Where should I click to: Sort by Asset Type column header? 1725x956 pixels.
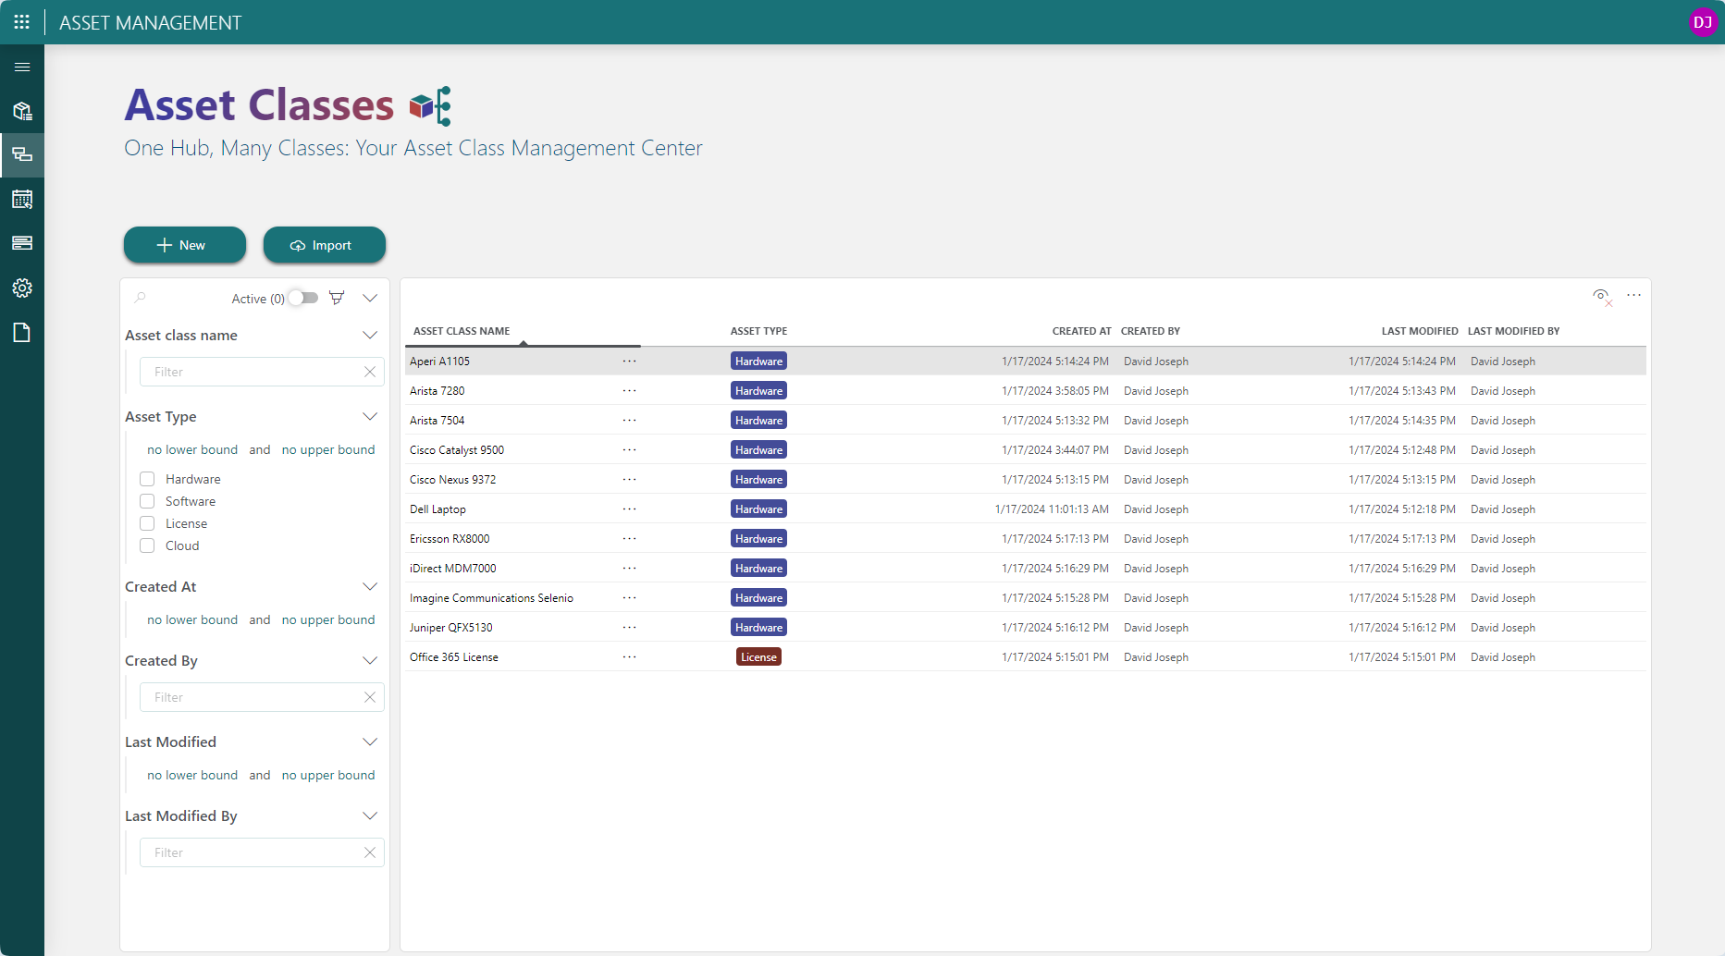click(758, 331)
